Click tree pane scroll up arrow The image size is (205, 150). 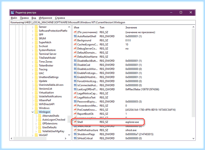[69, 27]
